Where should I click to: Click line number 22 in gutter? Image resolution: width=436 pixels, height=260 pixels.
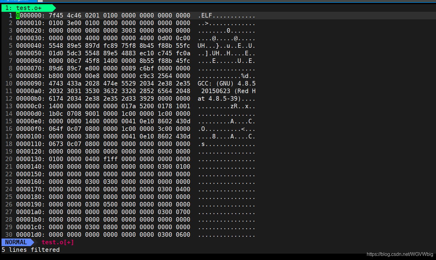pos(9,174)
